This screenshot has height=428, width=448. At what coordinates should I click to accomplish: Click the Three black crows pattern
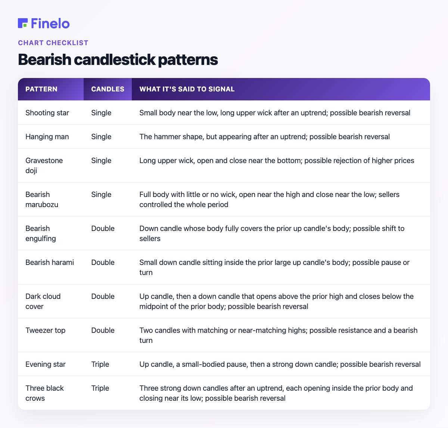[44, 393]
